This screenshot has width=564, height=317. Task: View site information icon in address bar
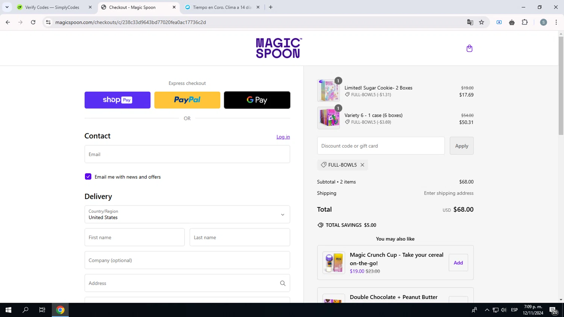tap(48, 22)
